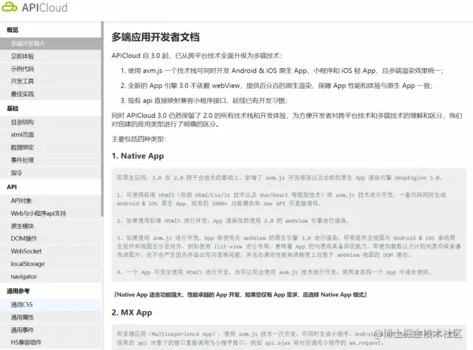Click the sidebar vertical scrollbar
Viewport: 473px width, 350px height.
click(x=102, y=119)
